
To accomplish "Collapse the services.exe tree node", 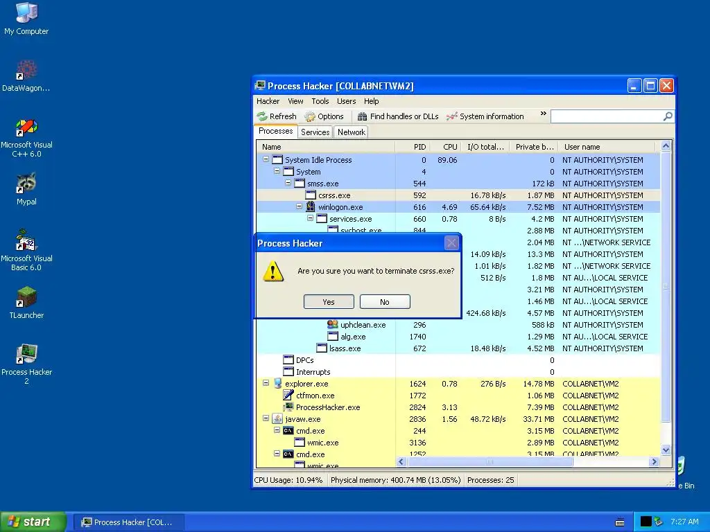I will 310,218.
